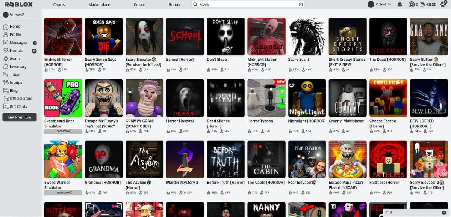
Task: Click the search magnifier icon
Action: 195,4
